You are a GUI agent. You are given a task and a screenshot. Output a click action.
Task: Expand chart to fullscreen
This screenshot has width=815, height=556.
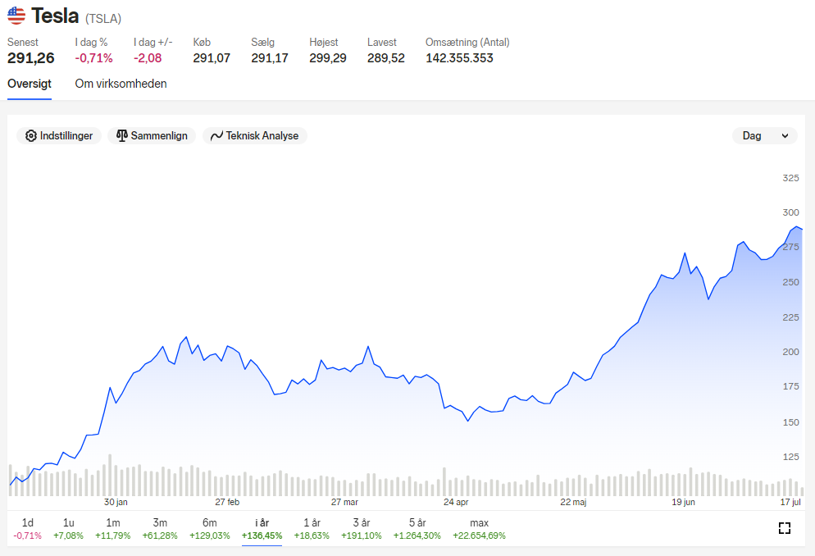click(785, 528)
